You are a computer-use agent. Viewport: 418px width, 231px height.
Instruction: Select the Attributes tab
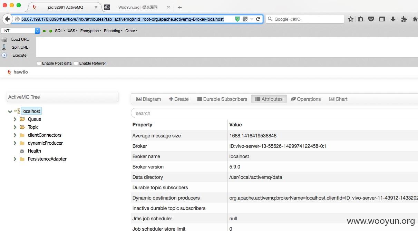click(x=269, y=99)
